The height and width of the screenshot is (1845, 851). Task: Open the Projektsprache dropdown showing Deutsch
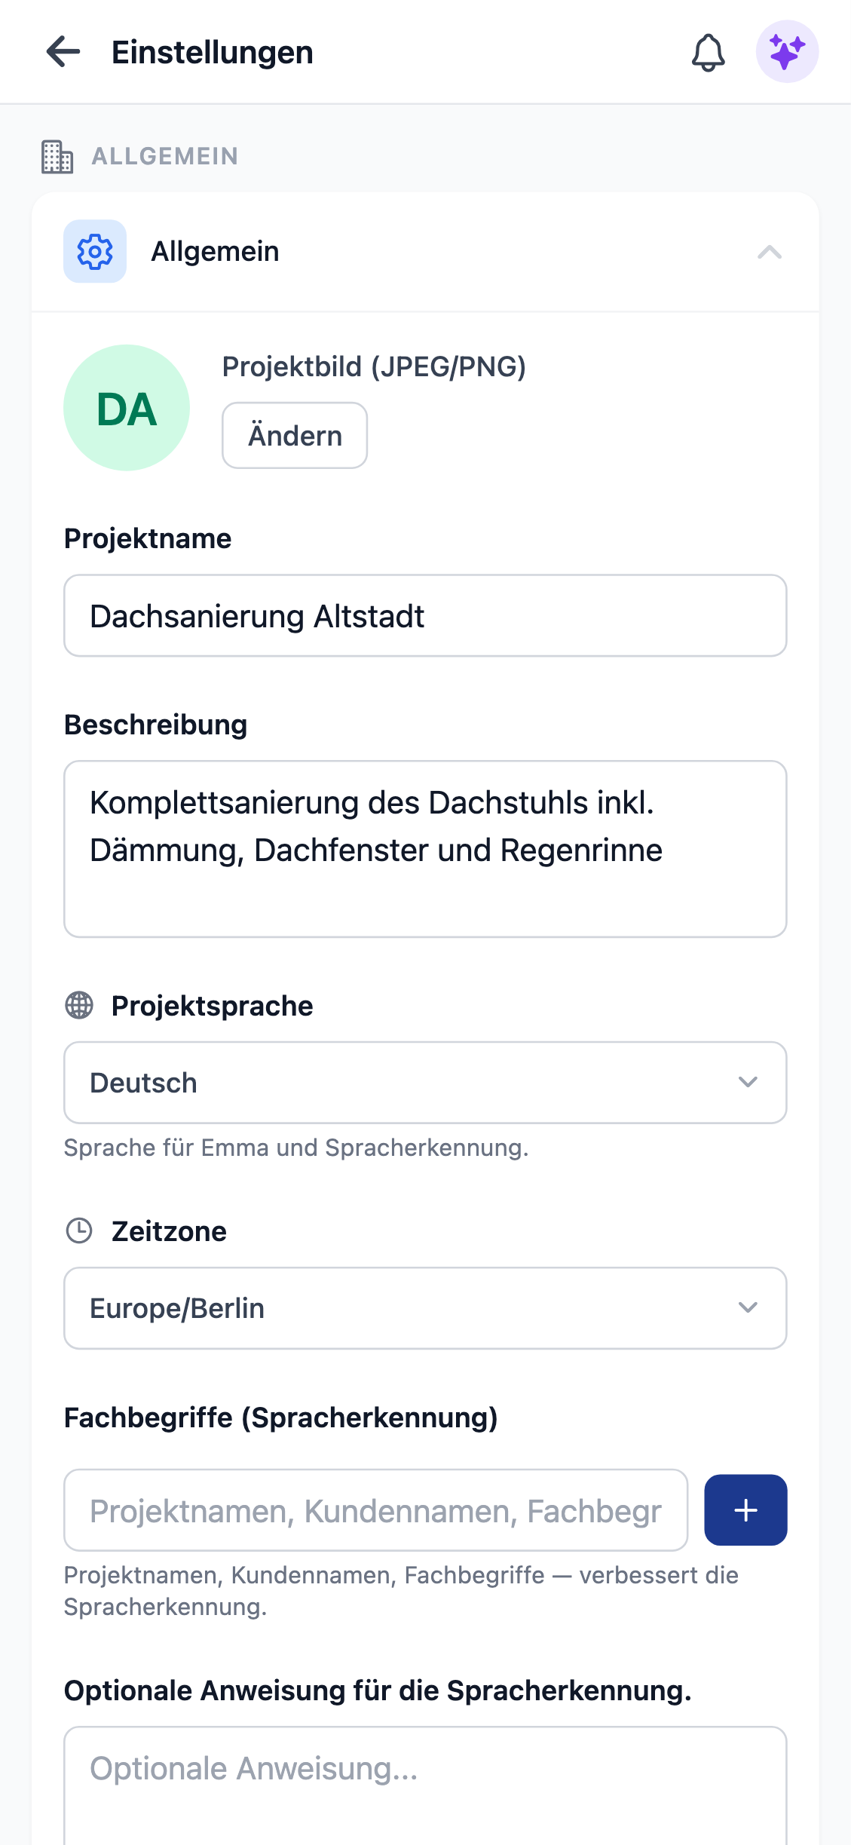point(425,1082)
